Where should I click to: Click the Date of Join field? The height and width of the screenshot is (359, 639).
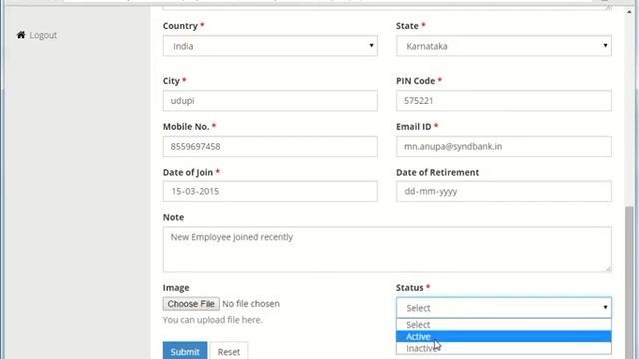click(271, 191)
